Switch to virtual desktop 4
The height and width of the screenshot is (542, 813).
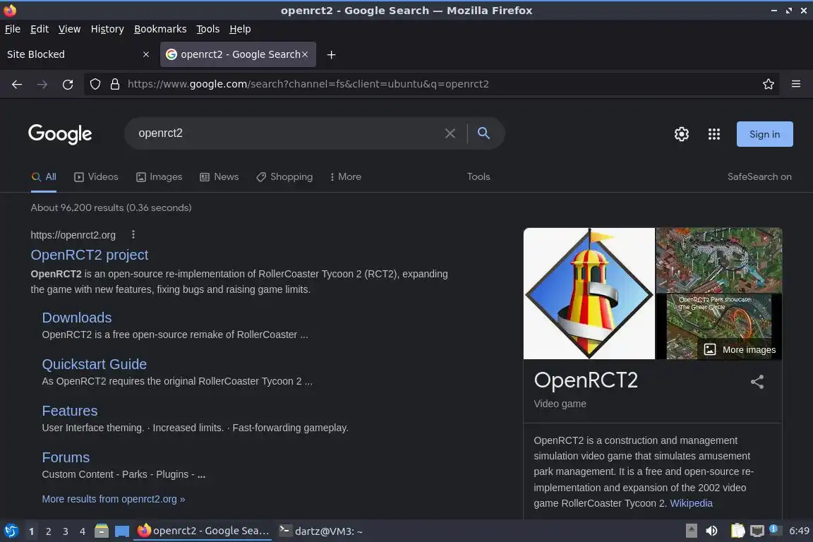click(82, 531)
